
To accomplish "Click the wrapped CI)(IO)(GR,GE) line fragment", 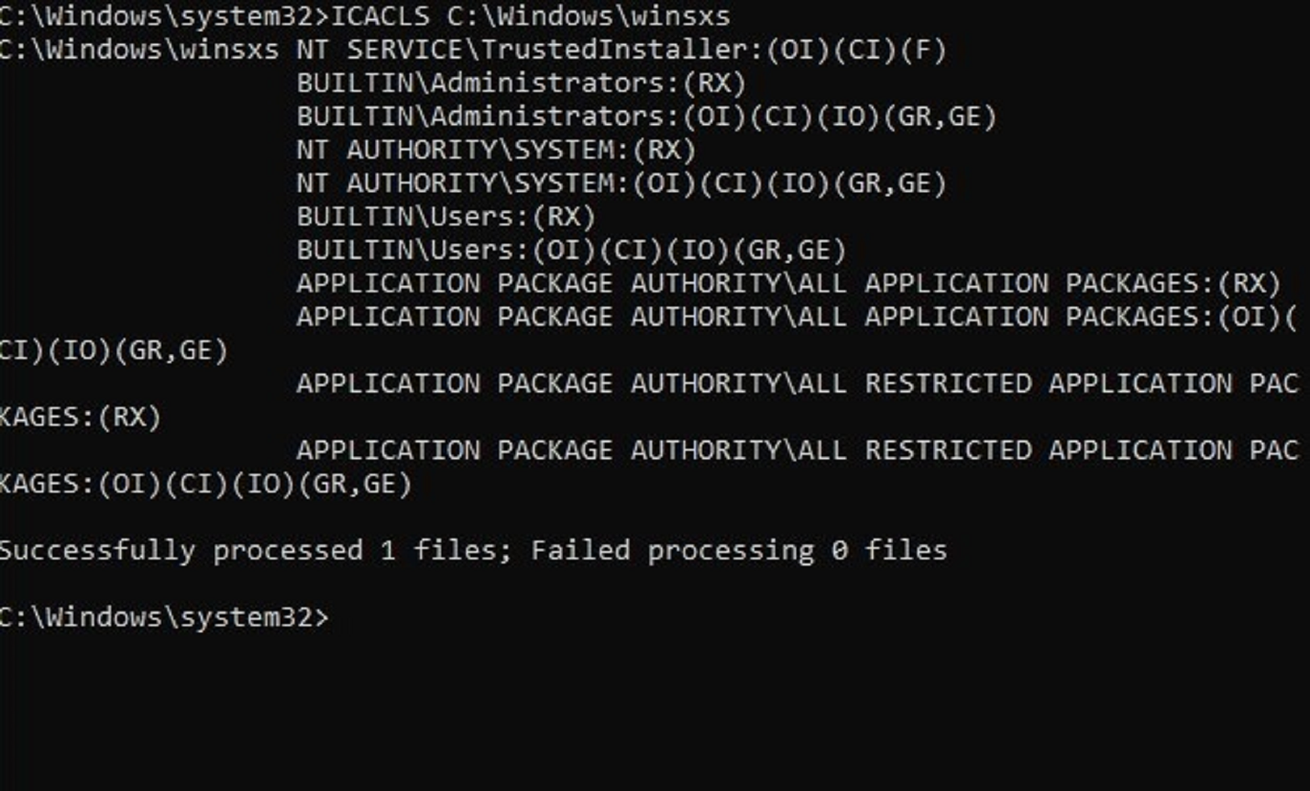I will tap(114, 351).
